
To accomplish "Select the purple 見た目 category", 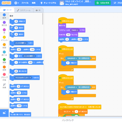I will 4,23.
